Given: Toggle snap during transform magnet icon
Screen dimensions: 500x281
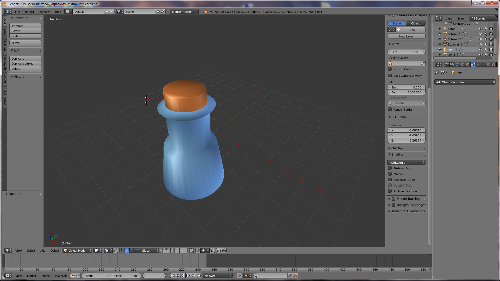Looking at the screenshot, I should (198, 250).
